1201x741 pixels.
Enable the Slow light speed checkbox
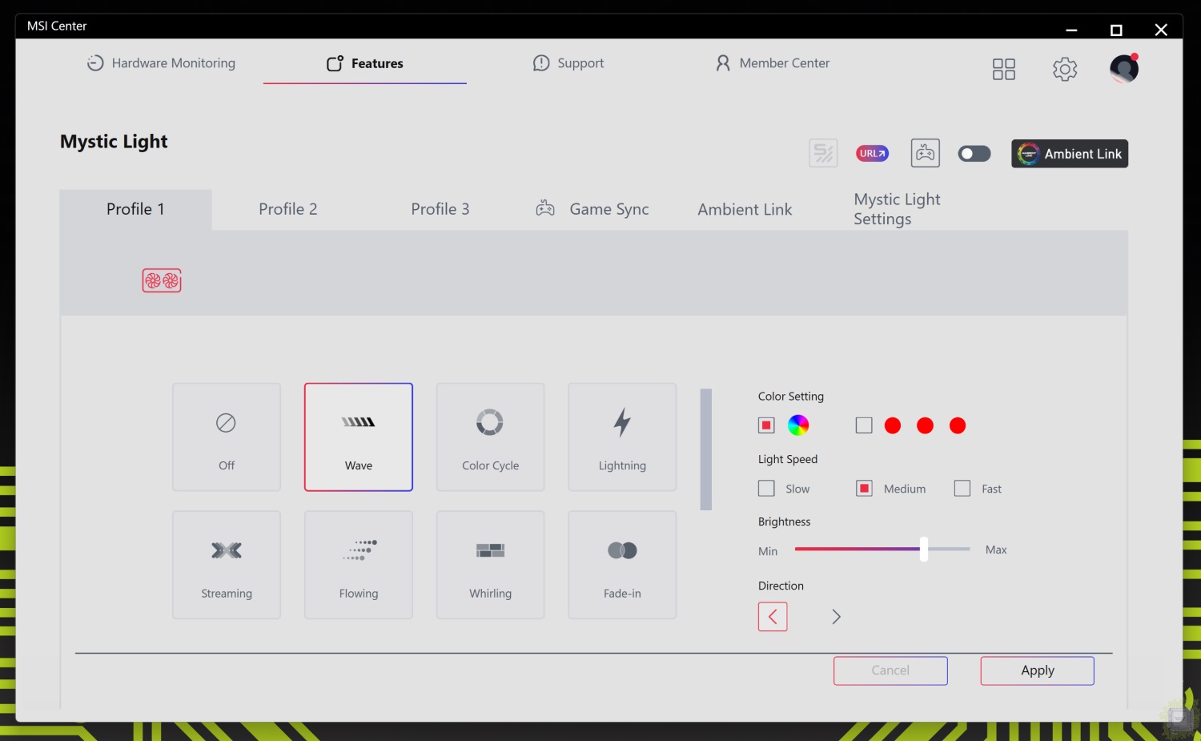[x=766, y=489]
